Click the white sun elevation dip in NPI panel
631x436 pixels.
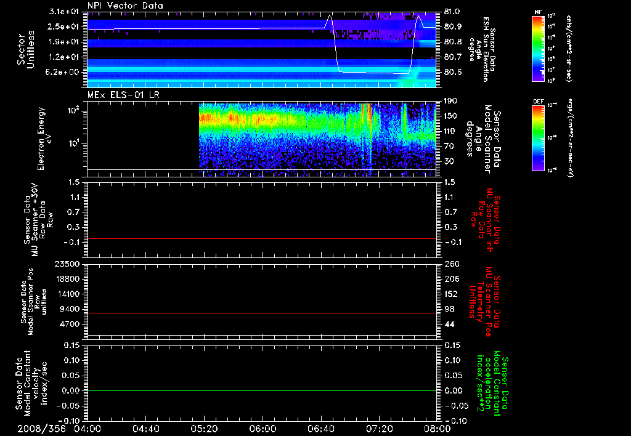[x=373, y=73]
